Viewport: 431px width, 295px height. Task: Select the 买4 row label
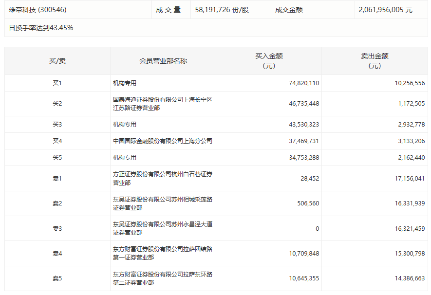57,141
